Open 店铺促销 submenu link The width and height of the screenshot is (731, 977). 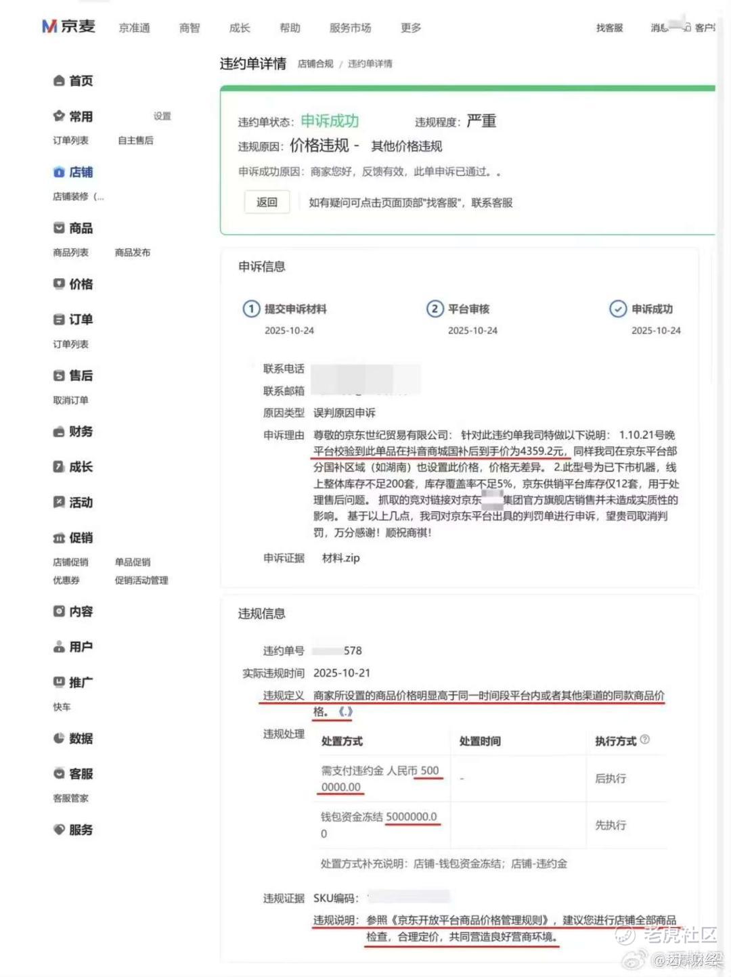(x=70, y=562)
